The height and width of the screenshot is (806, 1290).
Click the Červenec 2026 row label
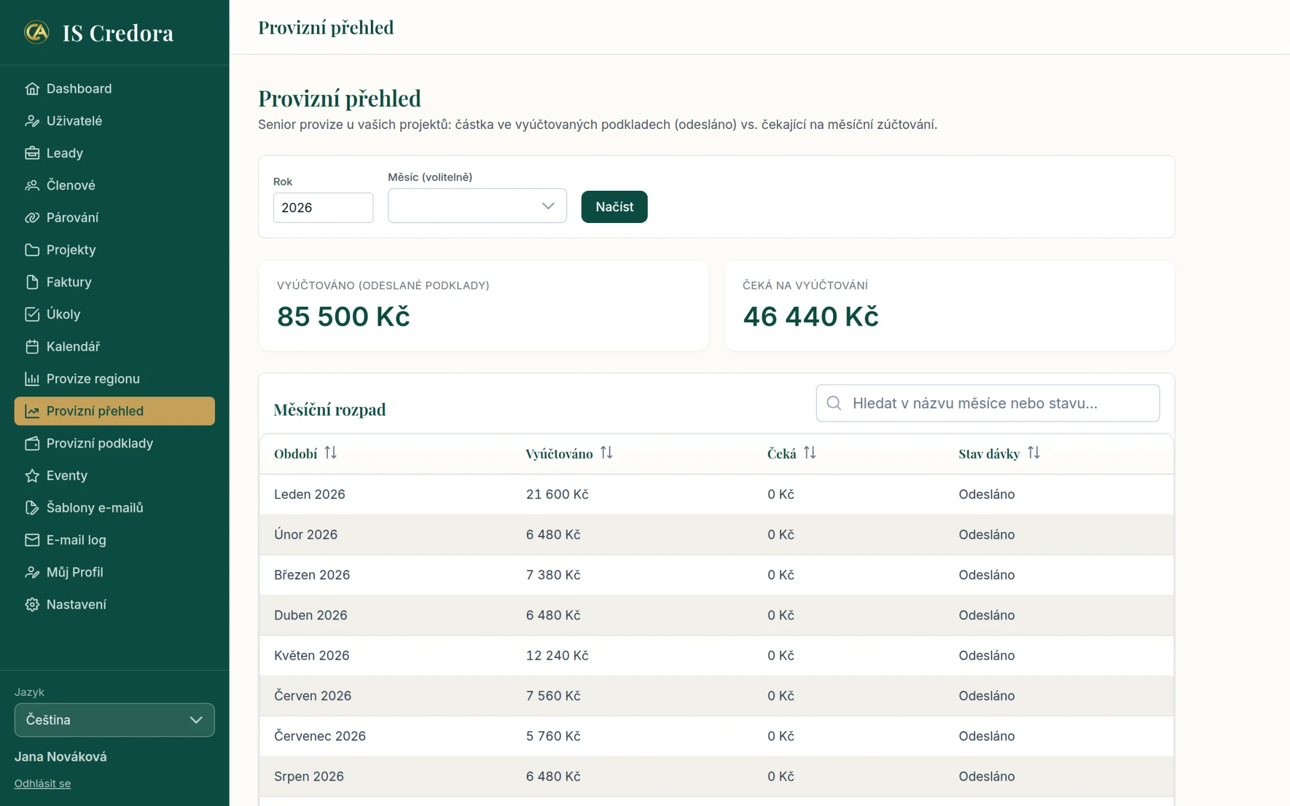(320, 736)
